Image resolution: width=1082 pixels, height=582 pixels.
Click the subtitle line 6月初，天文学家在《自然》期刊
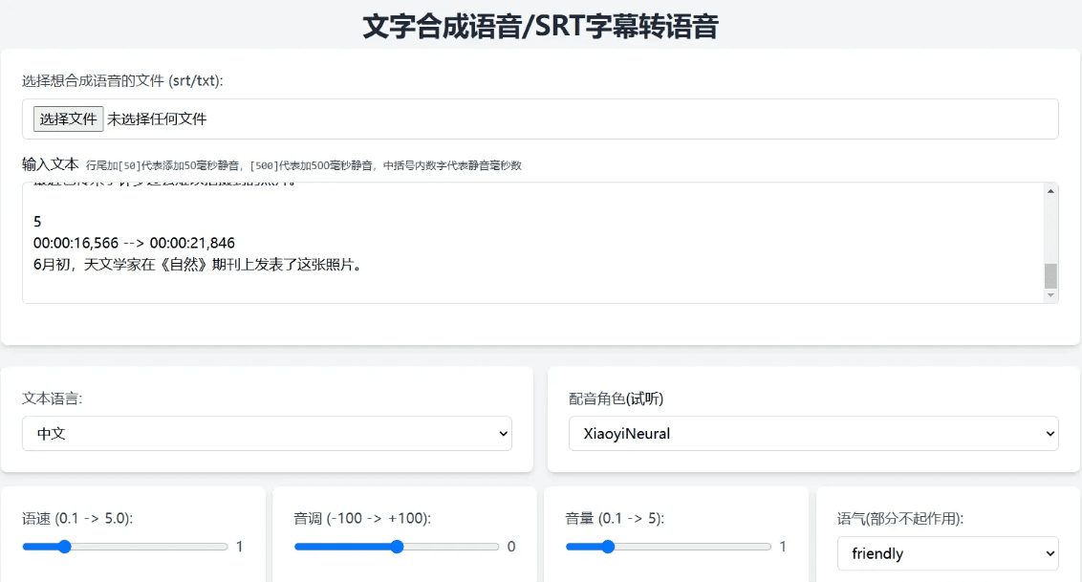tap(199, 264)
